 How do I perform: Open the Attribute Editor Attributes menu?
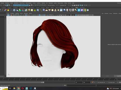(115, 13)
